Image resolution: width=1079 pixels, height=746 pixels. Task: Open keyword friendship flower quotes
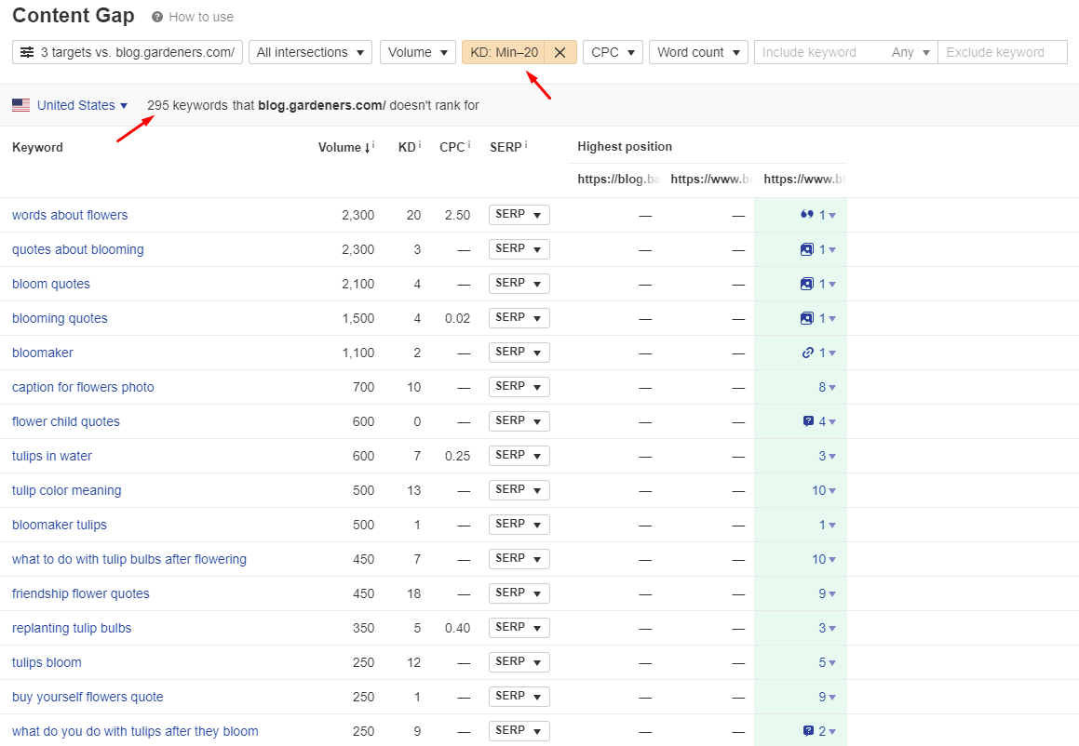tap(80, 593)
